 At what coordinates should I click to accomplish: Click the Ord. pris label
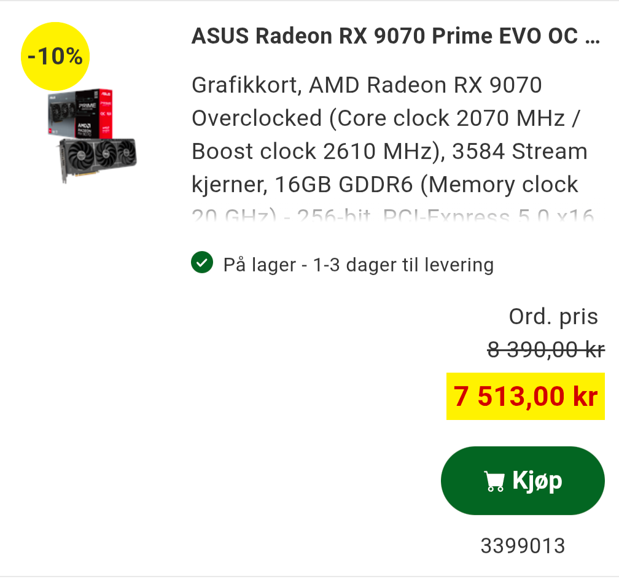click(x=553, y=317)
